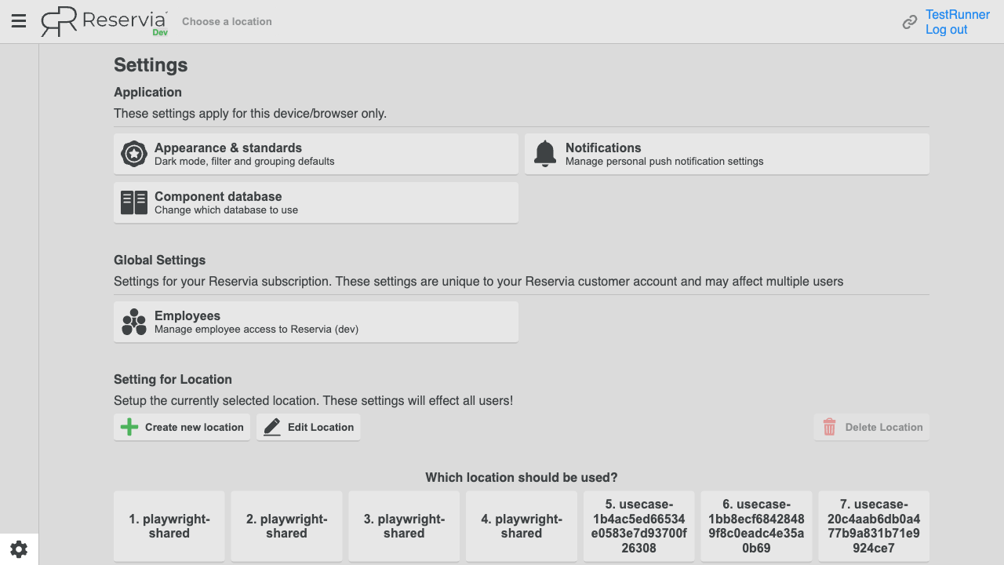Click Create new location text

(195, 427)
